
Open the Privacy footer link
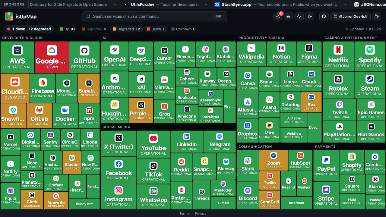click(201, 213)
